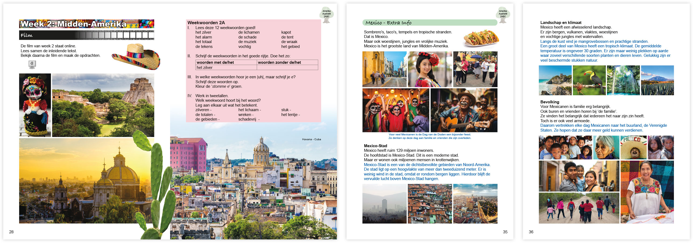Click 'zilveren -' in exercise IV
693x243 pixels.
(203, 110)
